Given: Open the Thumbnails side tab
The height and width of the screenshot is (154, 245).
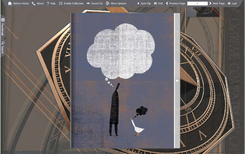Looking at the screenshot, I should pyautogui.click(x=3, y=27).
